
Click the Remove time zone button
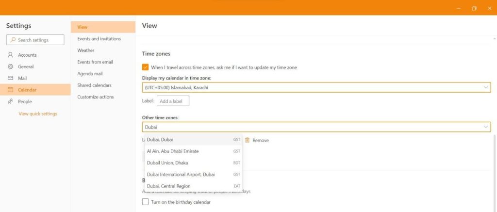click(257, 140)
